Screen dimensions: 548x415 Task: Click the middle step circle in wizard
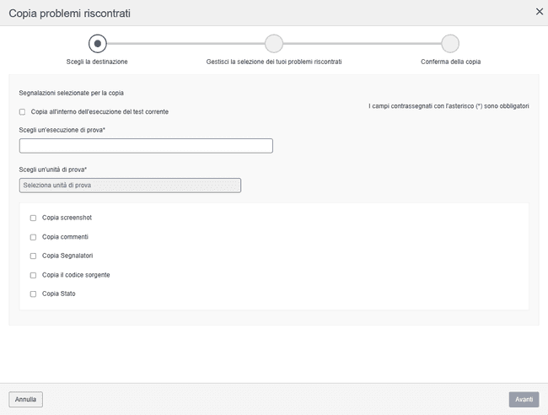pyautogui.click(x=274, y=43)
